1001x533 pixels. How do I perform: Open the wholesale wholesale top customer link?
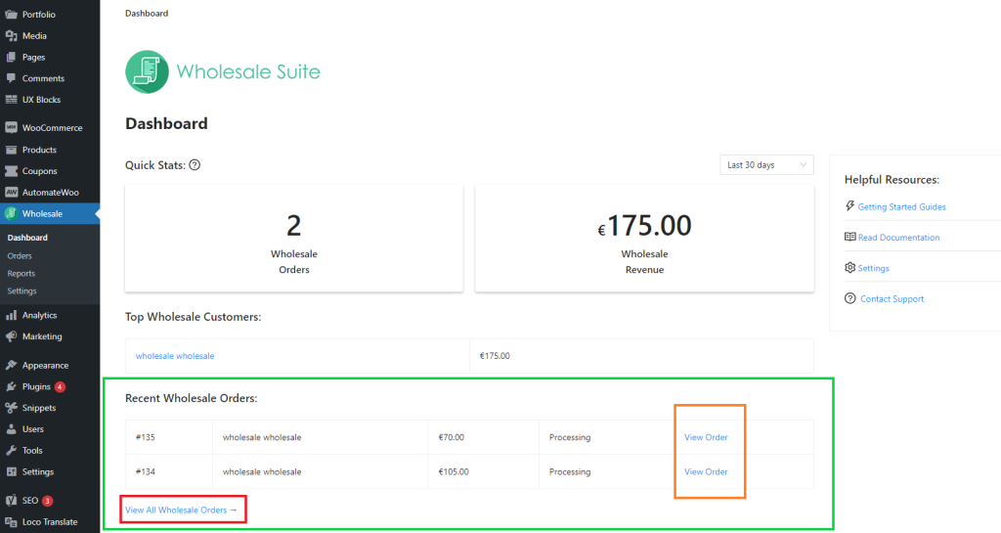[x=175, y=356]
